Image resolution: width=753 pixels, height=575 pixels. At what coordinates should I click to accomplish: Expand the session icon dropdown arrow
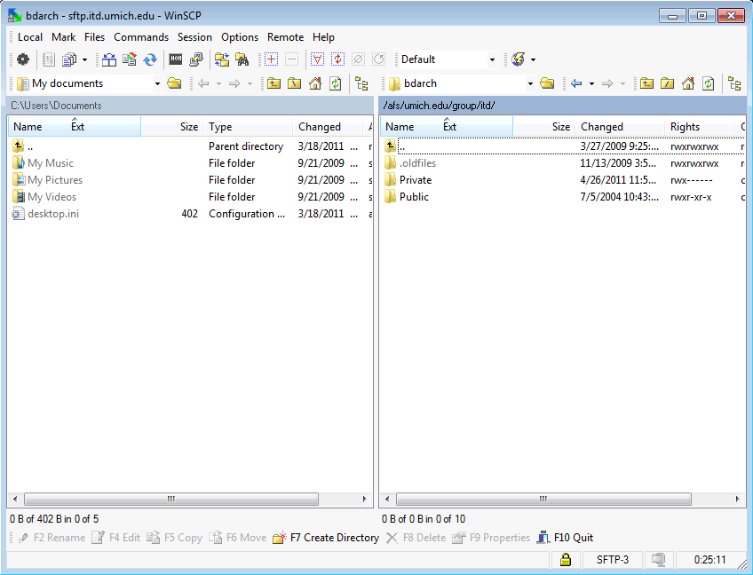click(533, 59)
